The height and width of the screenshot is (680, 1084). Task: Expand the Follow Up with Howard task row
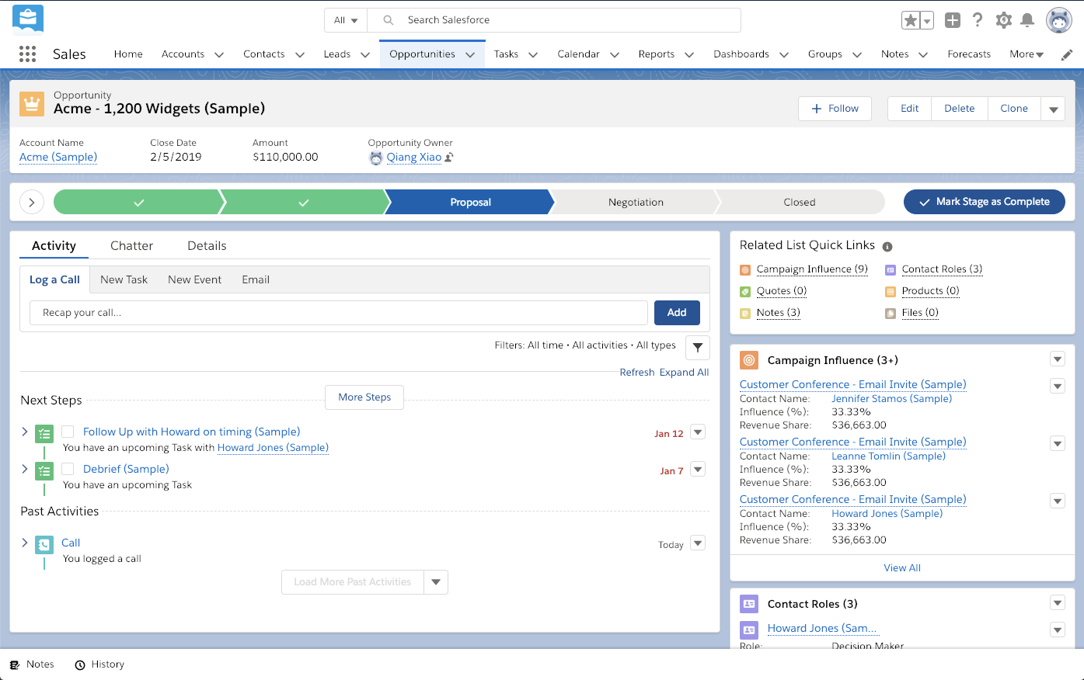pyautogui.click(x=25, y=432)
